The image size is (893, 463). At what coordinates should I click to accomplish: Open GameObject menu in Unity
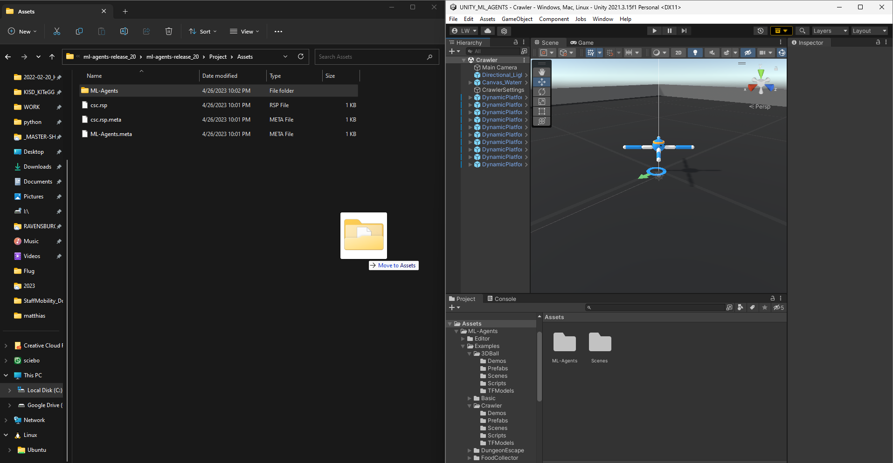tap(517, 19)
